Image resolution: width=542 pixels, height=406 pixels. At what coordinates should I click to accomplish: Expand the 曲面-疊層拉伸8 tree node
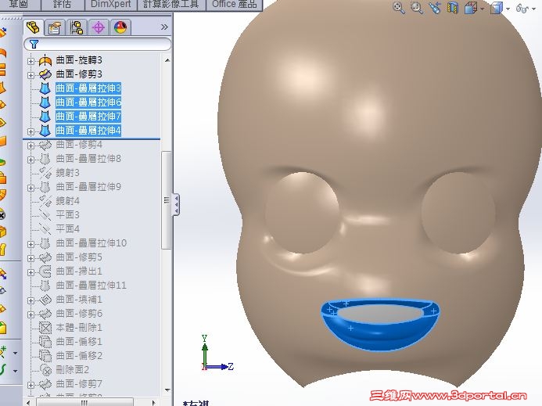click(x=31, y=160)
